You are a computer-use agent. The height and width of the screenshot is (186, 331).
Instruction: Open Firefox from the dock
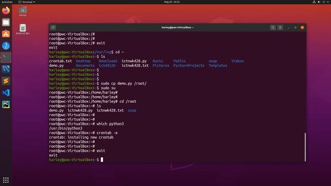point(6,10)
